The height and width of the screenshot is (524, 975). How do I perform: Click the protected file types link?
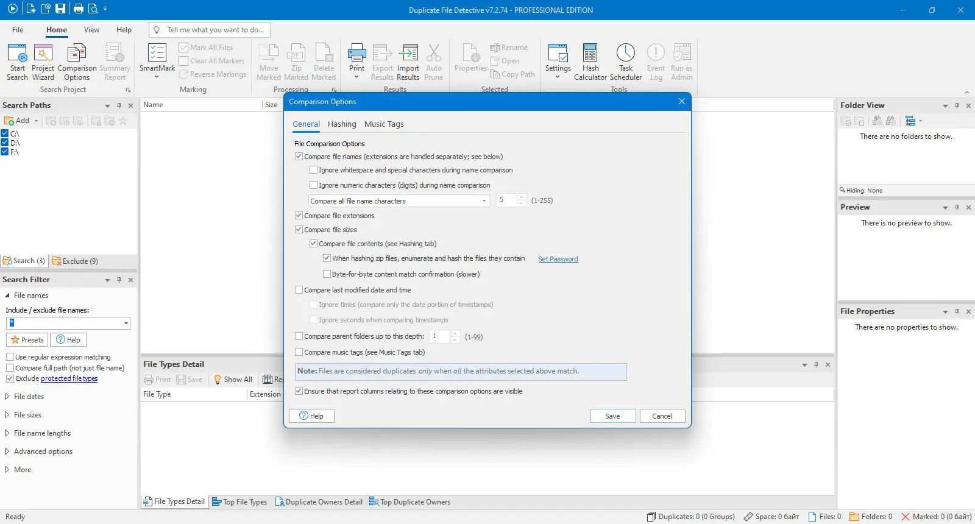pos(69,379)
